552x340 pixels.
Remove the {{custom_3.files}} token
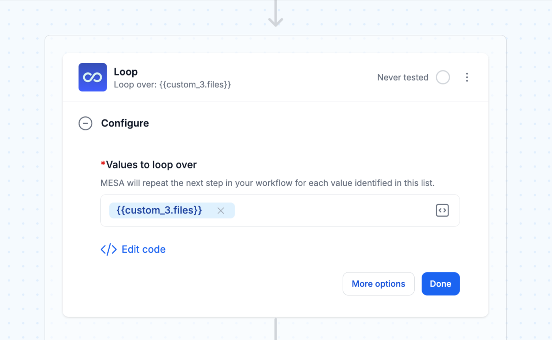[x=221, y=211]
